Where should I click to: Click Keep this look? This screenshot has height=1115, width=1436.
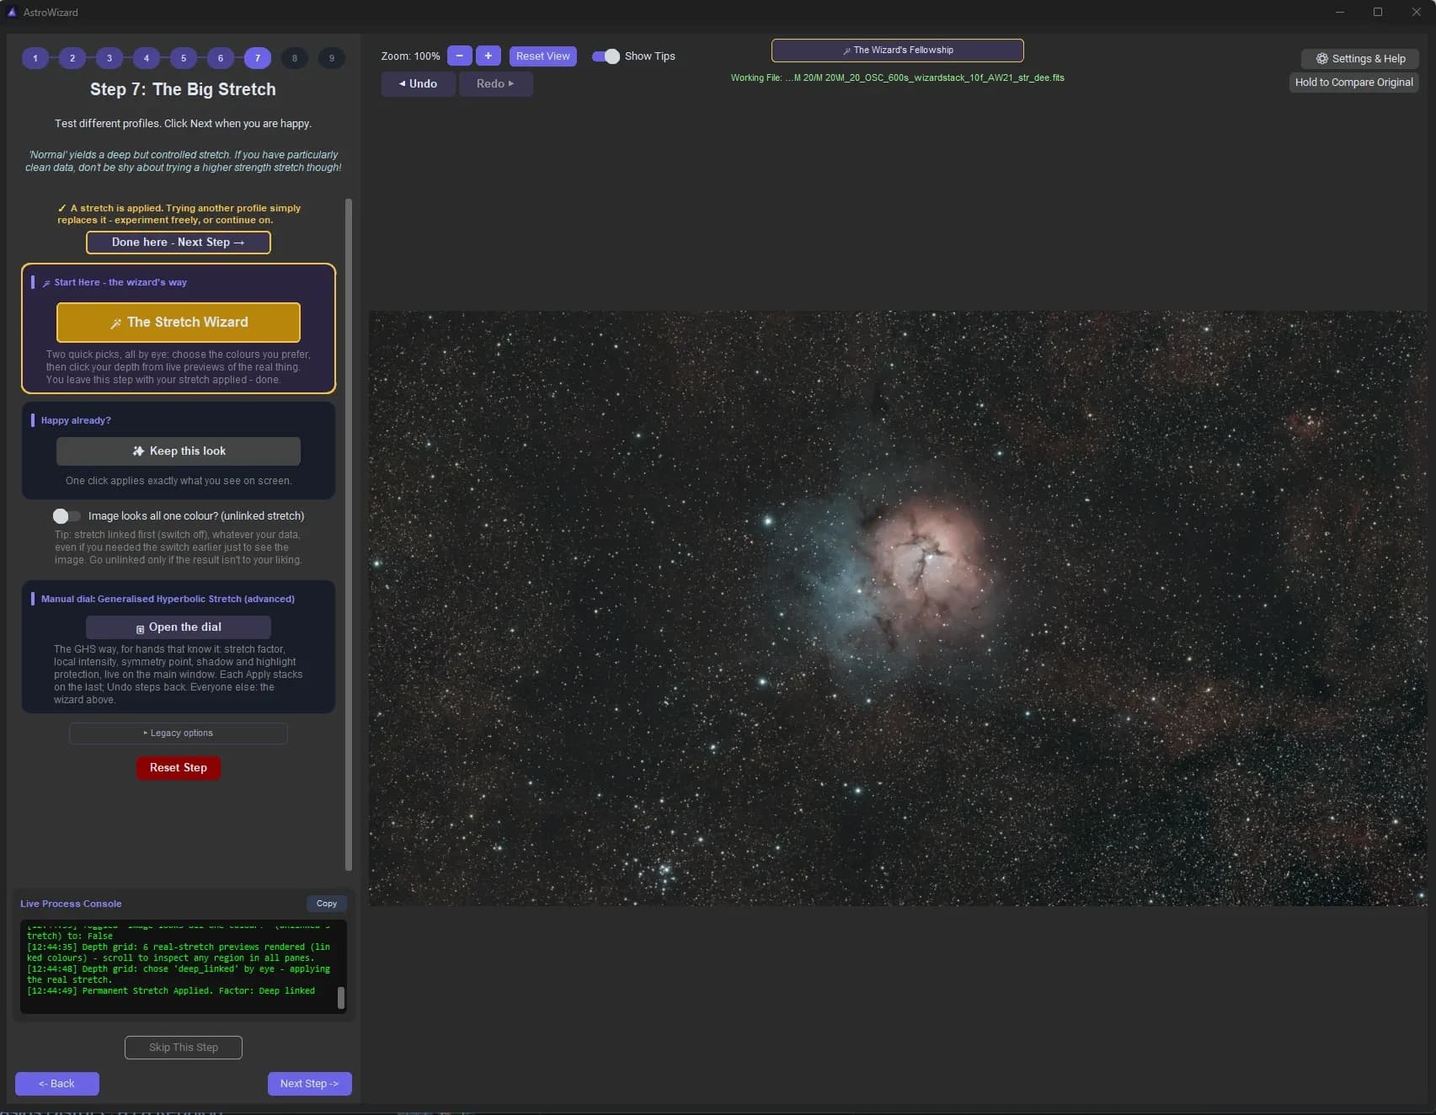pyautogui.click(x=179, y=451)
